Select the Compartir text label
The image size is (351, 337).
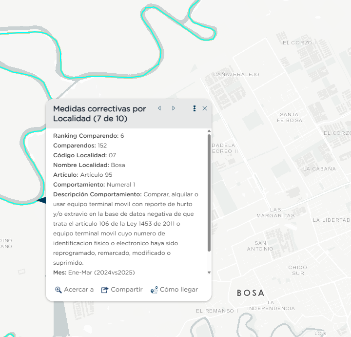tap(127, 290)
